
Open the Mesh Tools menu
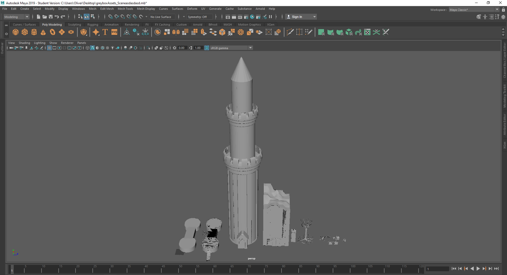pos(125,9)
